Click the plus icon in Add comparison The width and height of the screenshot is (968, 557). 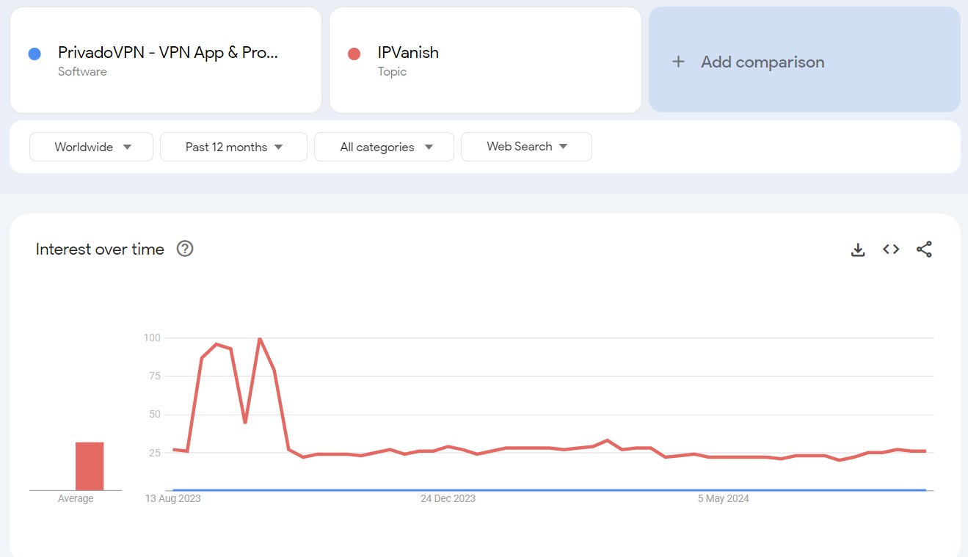(x=678, y=62)
